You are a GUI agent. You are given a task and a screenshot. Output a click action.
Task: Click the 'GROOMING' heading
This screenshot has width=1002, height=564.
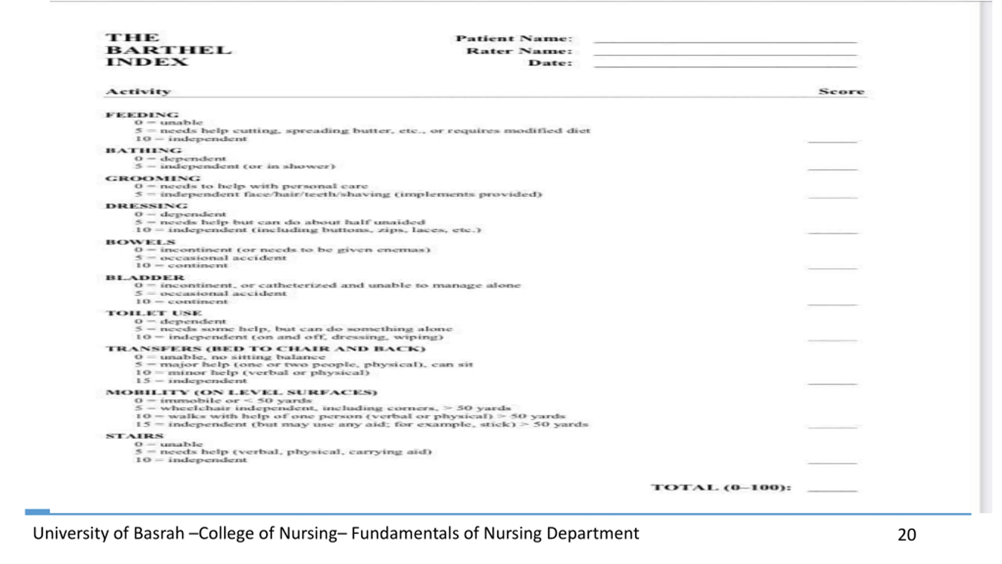click(x=153, y=178)
